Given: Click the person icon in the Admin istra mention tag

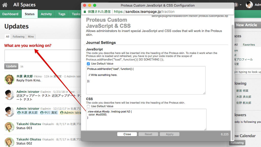Looking at the screenshot, I should coord(62,113).
